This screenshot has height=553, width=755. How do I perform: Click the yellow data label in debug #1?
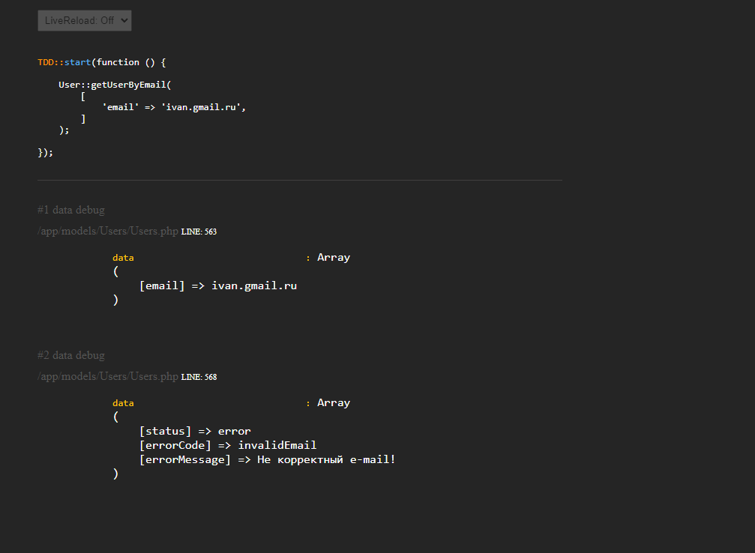(123, 258)
